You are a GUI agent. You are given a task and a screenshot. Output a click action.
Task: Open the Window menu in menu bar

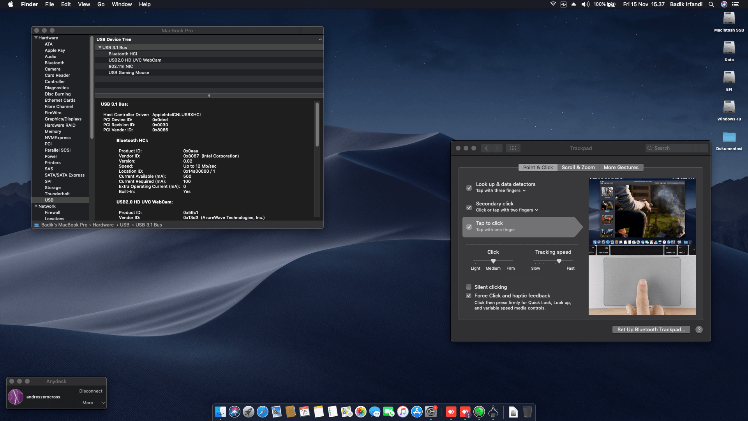pyautogui.click(x=122, y=4)
